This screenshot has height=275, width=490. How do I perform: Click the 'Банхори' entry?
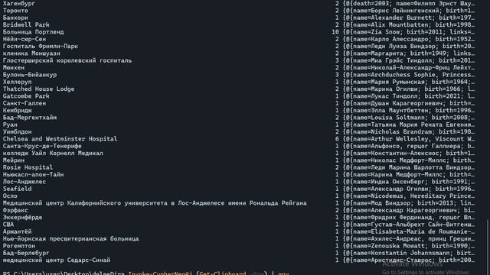click(15, 18)
